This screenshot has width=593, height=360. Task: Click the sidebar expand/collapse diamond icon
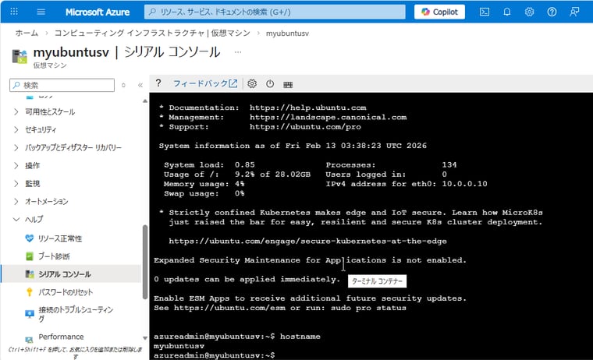click(x=123, y=86)
